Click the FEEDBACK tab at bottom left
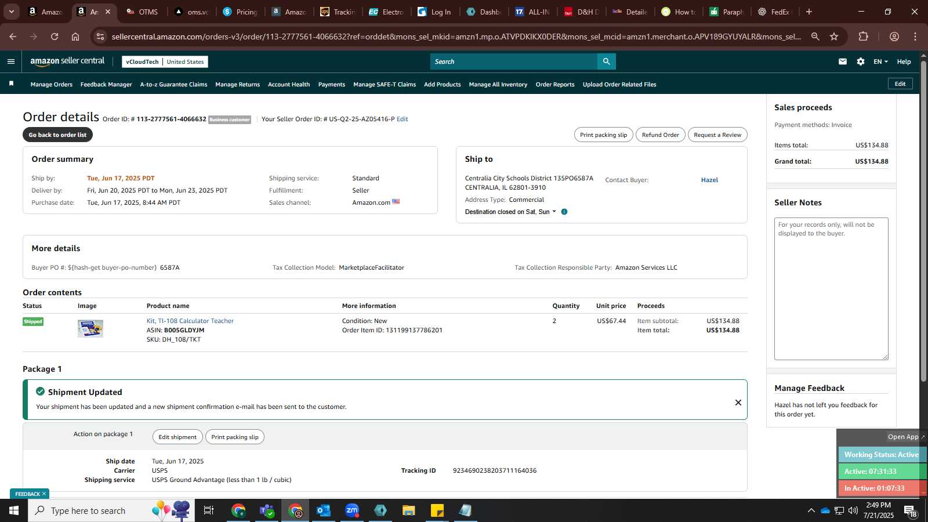This screenshot has height=522, width=928. point(29,494)
